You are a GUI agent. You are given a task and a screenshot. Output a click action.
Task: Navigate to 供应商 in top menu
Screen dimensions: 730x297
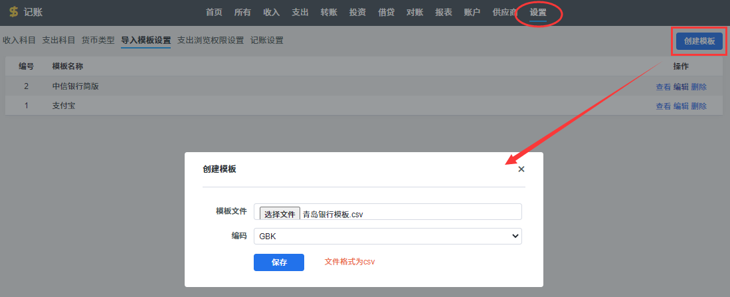(x=505, y=13)
